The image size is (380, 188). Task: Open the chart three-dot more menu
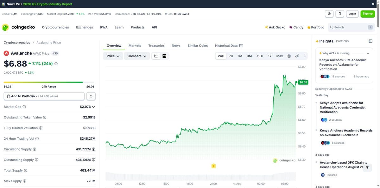[x=304, y=56]
